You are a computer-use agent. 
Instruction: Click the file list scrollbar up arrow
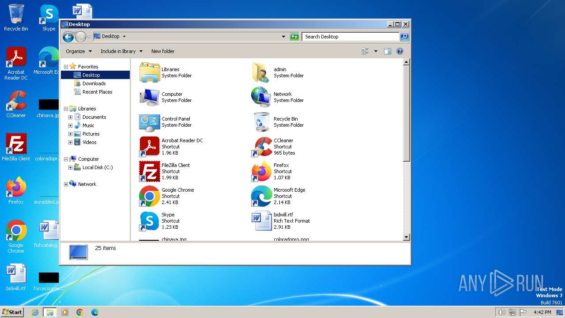click(x=407, y=63)
